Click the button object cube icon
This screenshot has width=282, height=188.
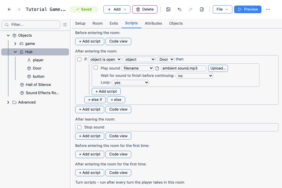coord(29,77)
